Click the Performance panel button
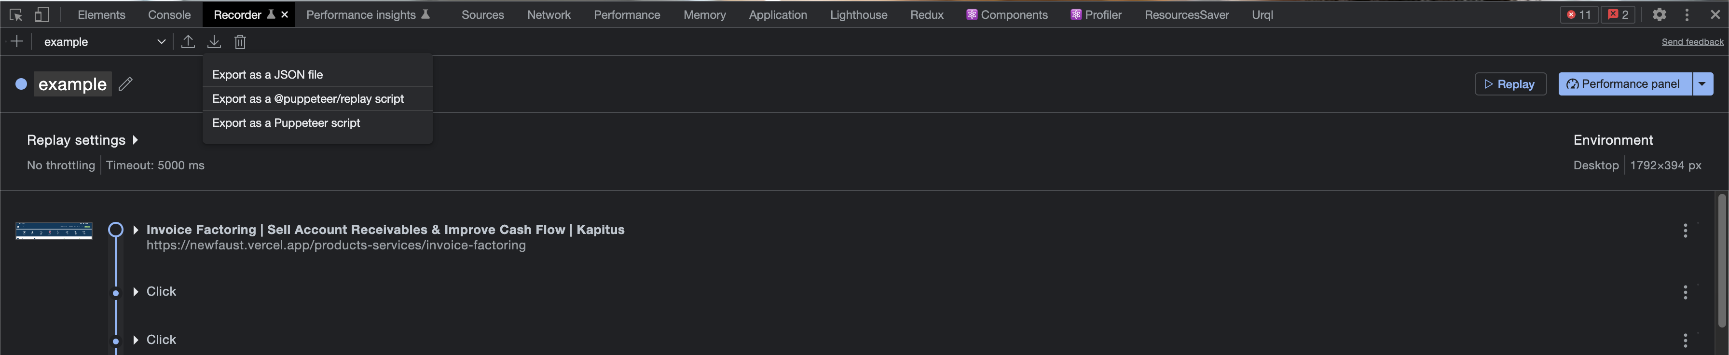Screen dimensions: 1729x355 click(x=1625, y=84)
